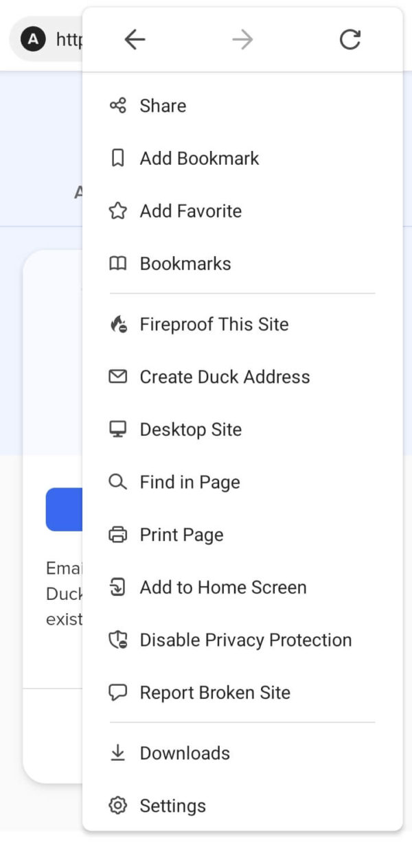The image size is (412, 843).
Task: Click the Add to Home Screen icon
Action: pyautogui.click(x=118, y=587)
